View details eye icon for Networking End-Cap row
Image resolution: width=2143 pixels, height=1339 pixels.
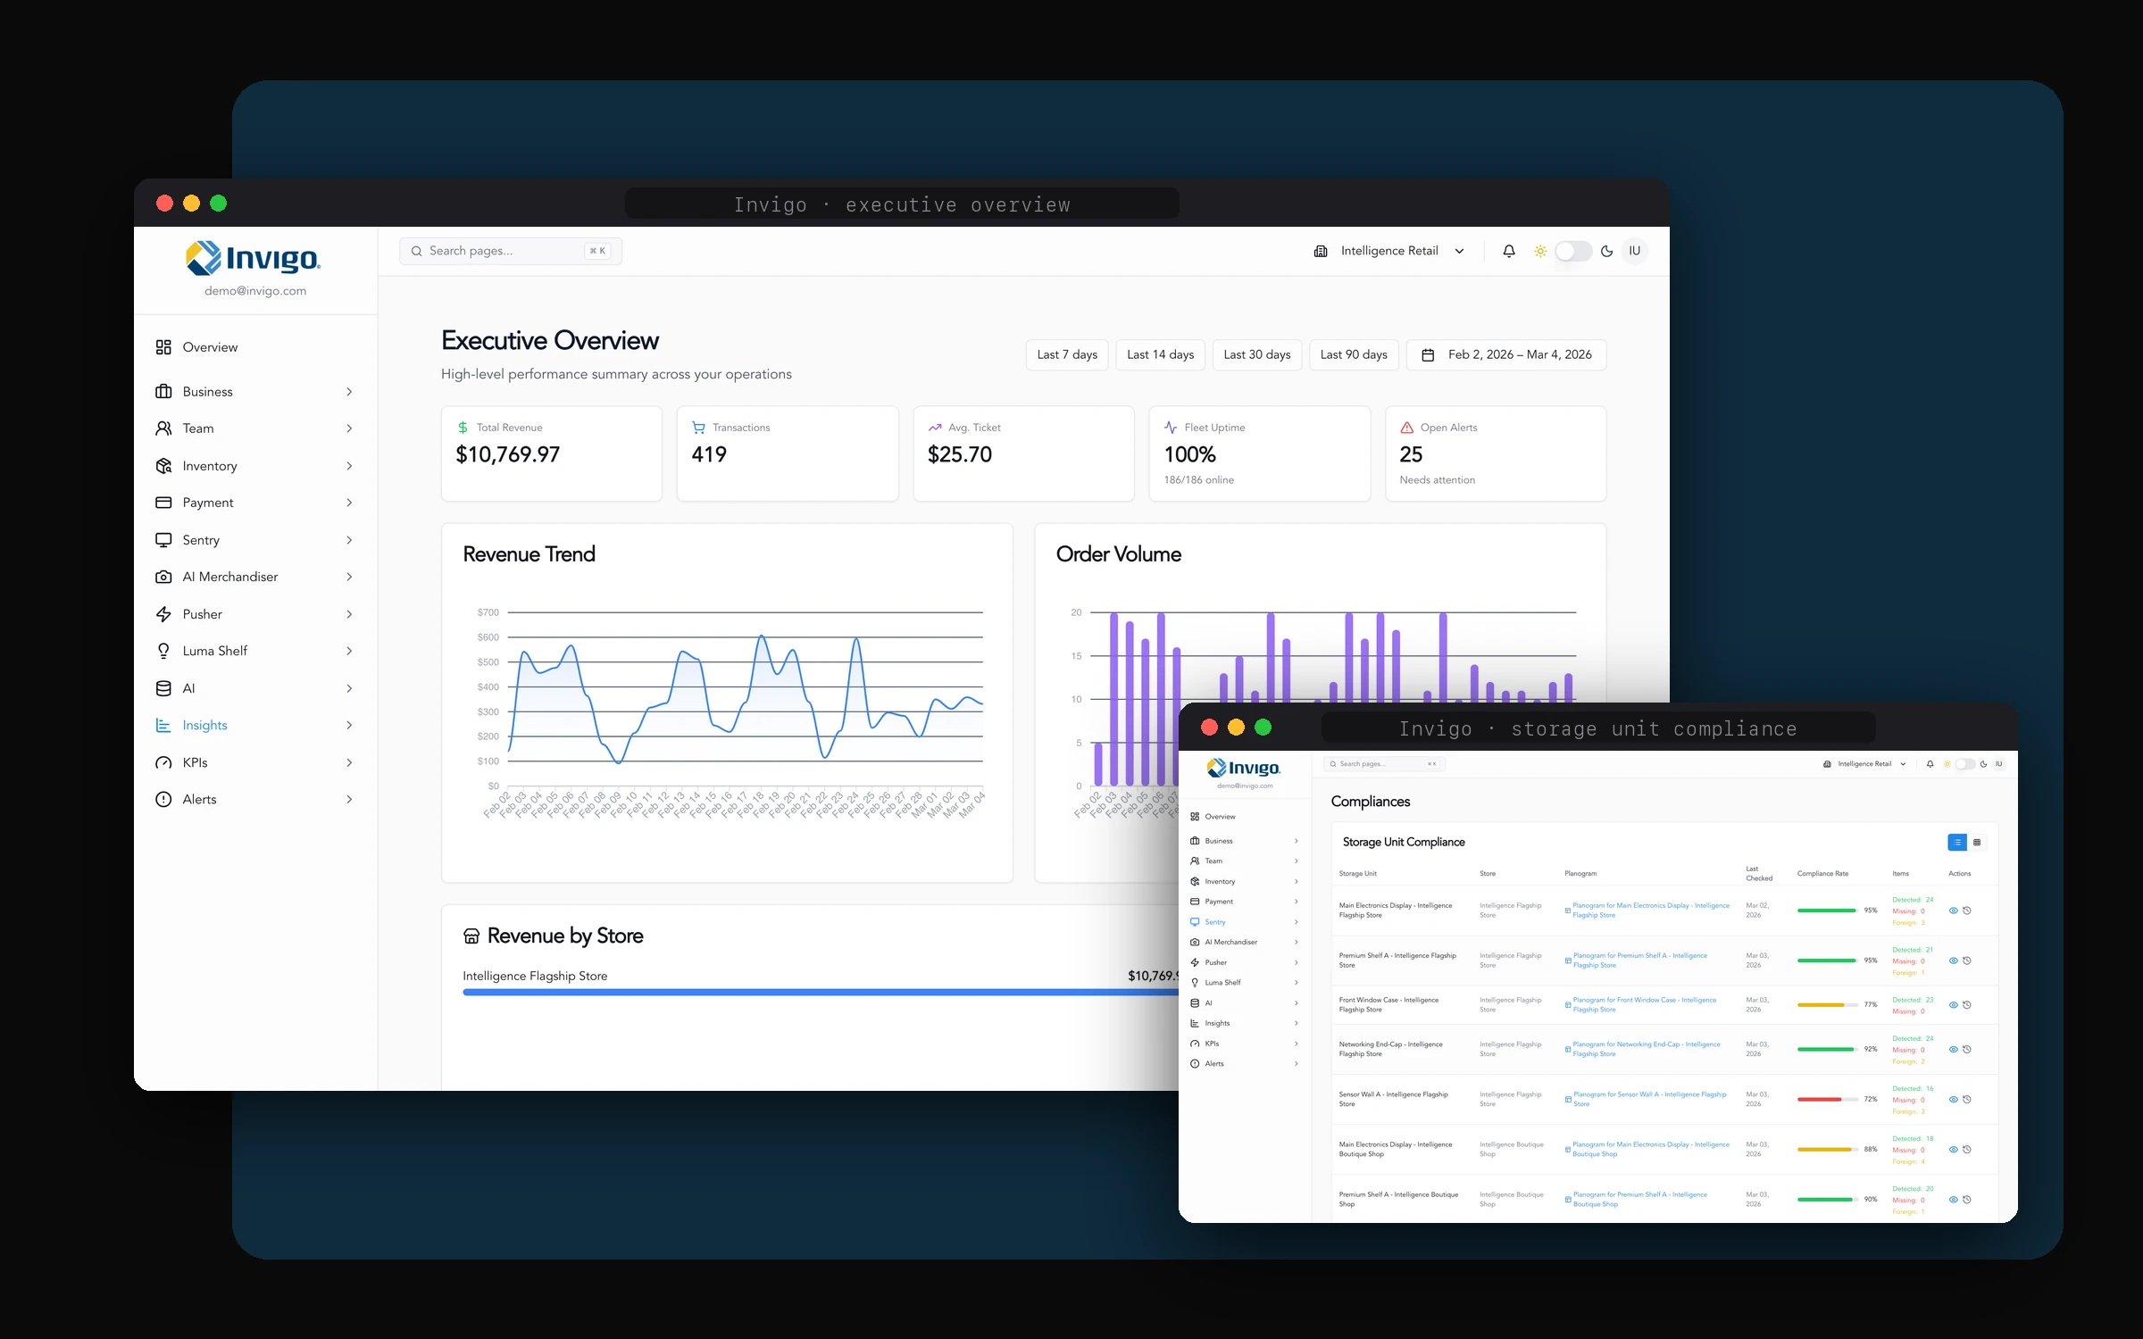pyautogui.click(x=1953, y=1050)
